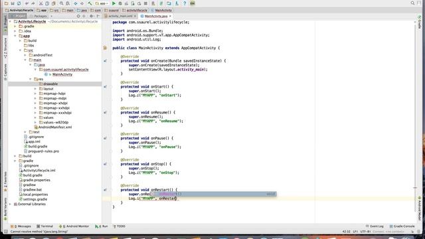This screenshot has width=425, height=239.
Task: Toggle the Android Model tool window
Action: coord(419,208)
